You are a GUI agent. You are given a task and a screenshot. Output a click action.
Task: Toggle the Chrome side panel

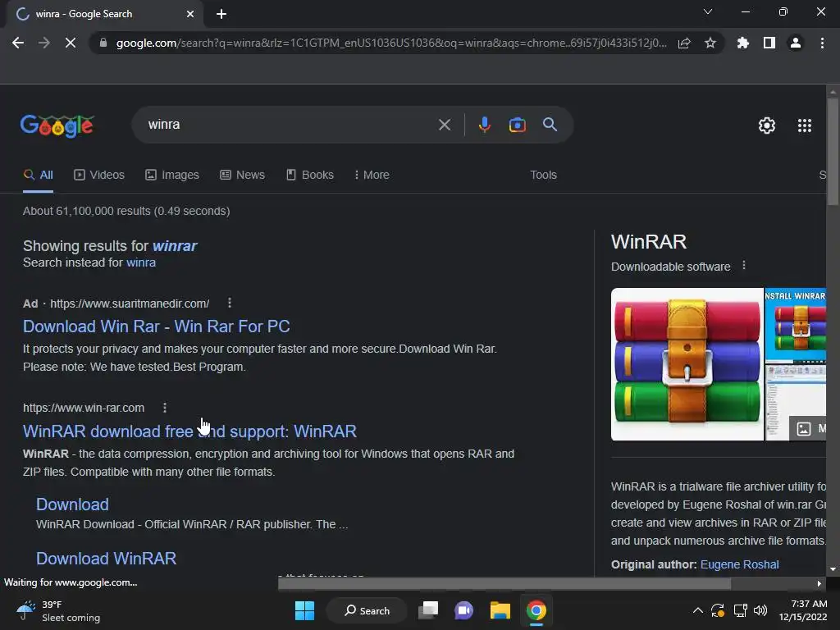point(769,43)
